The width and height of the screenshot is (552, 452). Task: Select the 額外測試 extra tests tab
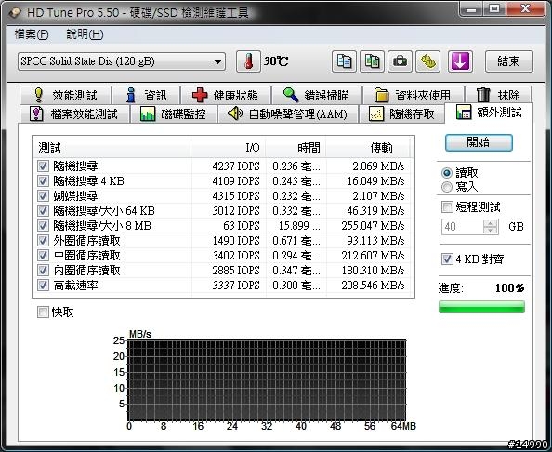point(490,113)
